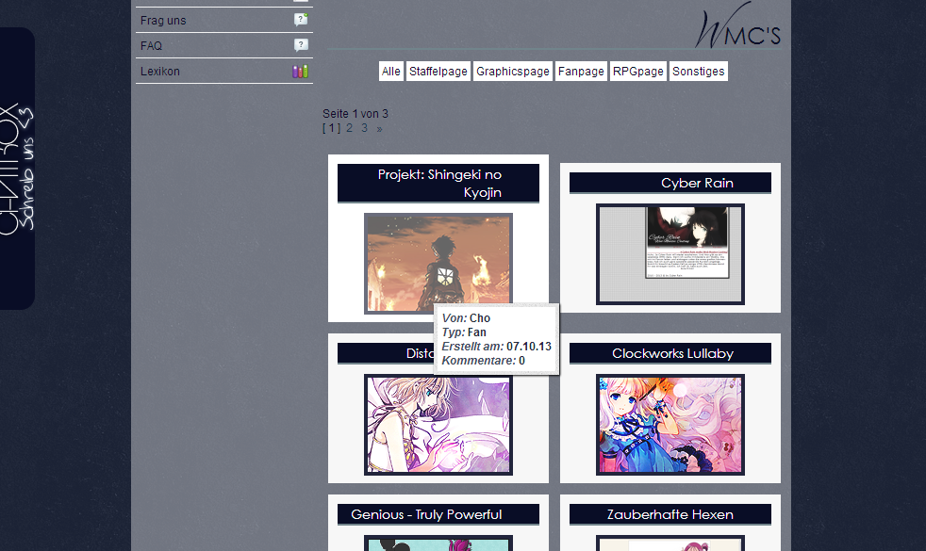The width and height of the screenshot is (926, 551).
Task: Open Shingeki no Kyojin thumbnail image
Action: point(438,263)
